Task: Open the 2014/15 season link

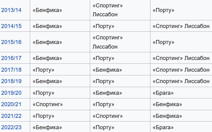Action: click(x=11, y=26)
